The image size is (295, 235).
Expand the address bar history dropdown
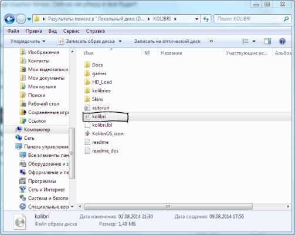[196, 19]
